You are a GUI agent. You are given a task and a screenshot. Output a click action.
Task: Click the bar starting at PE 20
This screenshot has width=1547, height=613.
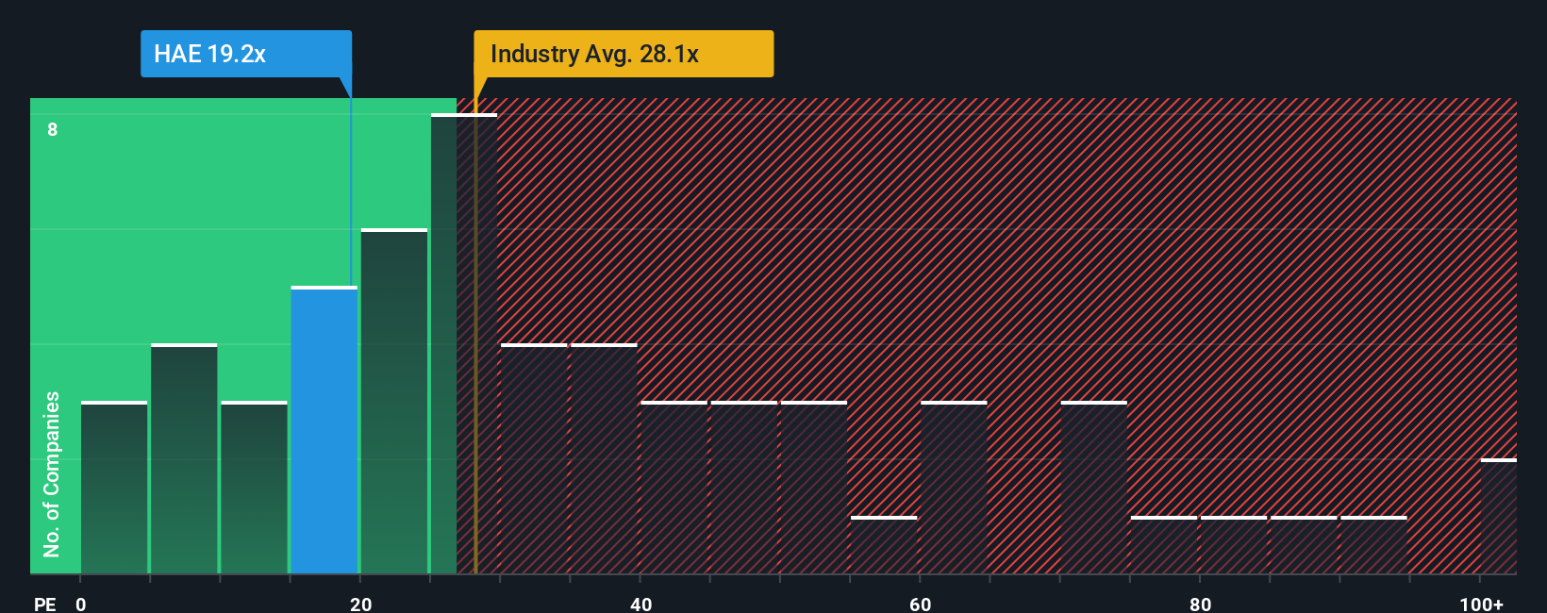tap(394, 401)
